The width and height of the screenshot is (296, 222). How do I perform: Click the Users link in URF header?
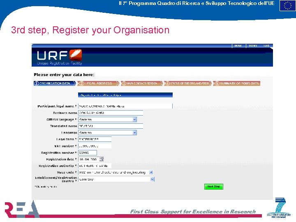[x=253, y=46]
